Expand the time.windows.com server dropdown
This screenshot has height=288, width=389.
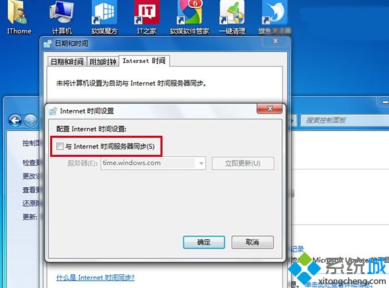[x=201, y=163]
